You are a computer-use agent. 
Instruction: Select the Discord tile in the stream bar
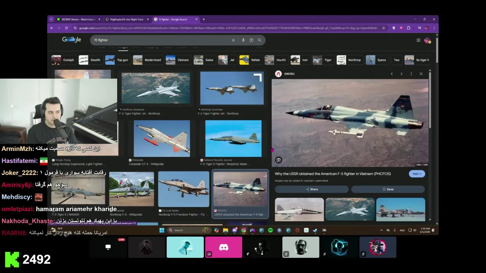(x=224, y=247)
